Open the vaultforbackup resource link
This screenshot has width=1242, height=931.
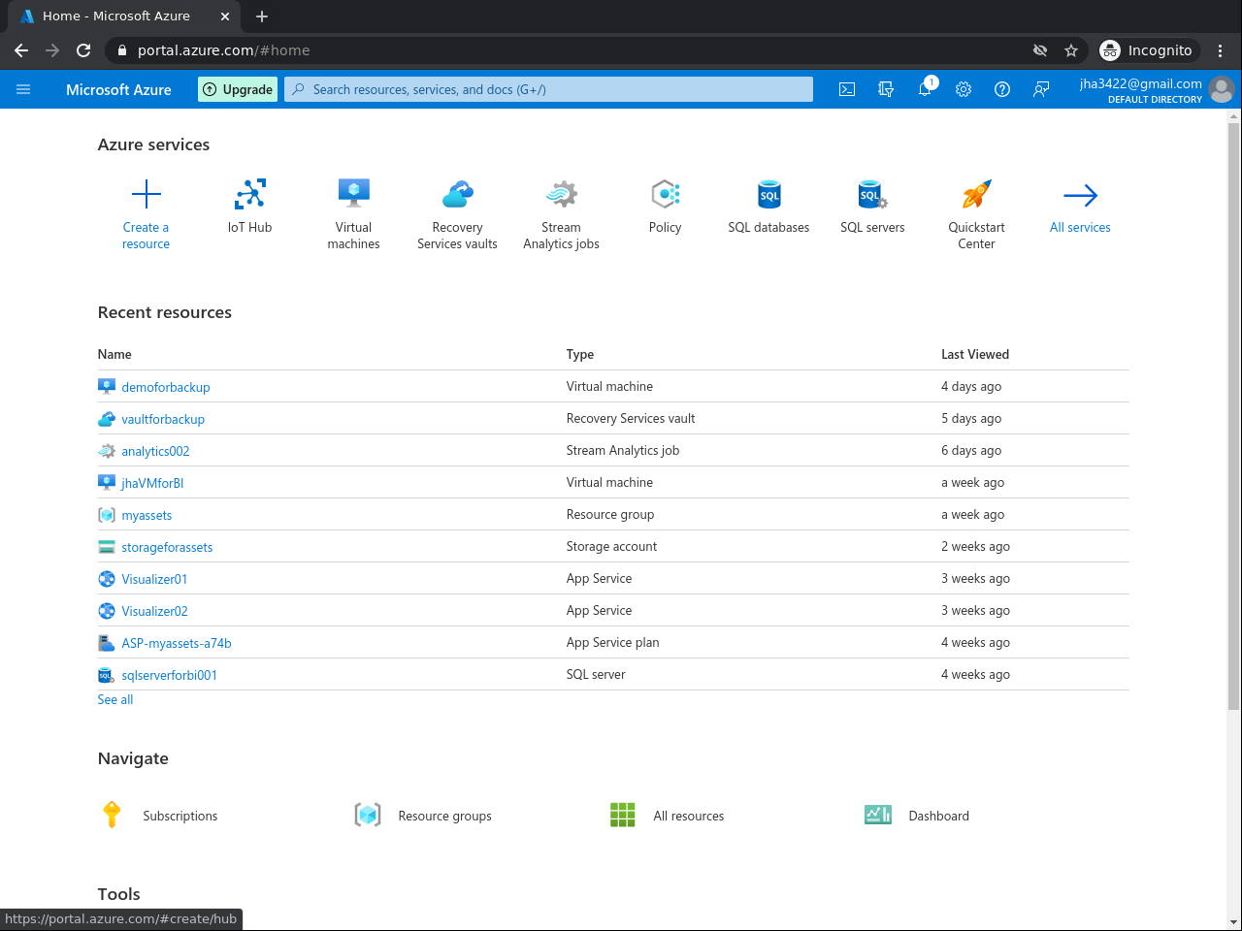coord(163,419)
